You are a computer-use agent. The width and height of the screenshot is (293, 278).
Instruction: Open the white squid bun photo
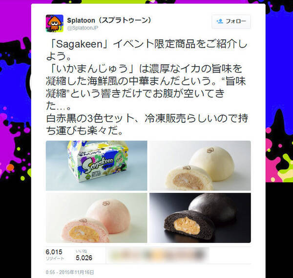(200, 166)
